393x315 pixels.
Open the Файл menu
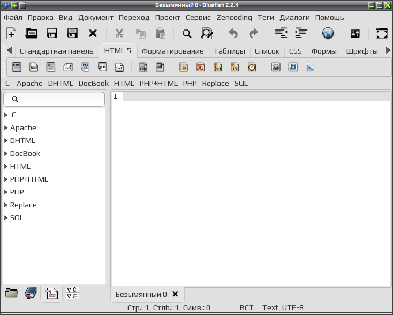pos(13,18)
